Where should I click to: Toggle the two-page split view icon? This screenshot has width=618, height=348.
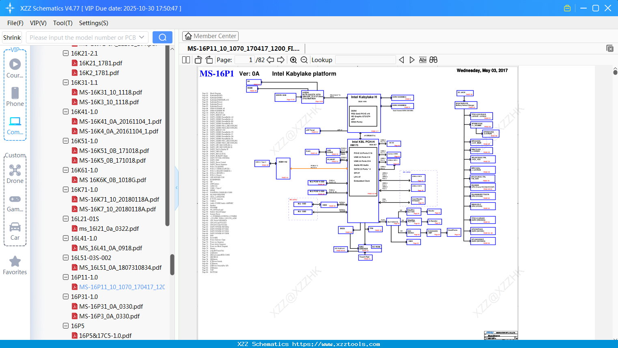point(186,60)
